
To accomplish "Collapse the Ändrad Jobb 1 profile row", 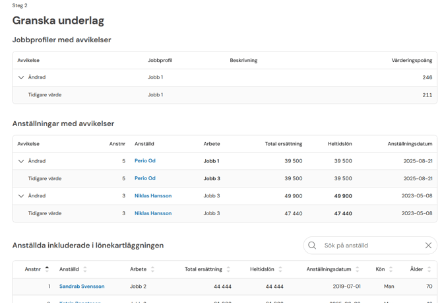I will [x=21, y=77].
